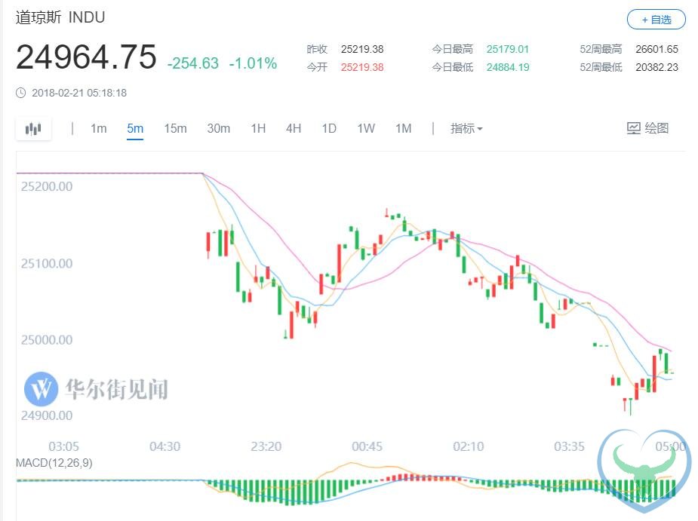This screenshot has width=698, height=521.
Task: Click the 今日最低 value 24884.19
Action: coord(508,67)
